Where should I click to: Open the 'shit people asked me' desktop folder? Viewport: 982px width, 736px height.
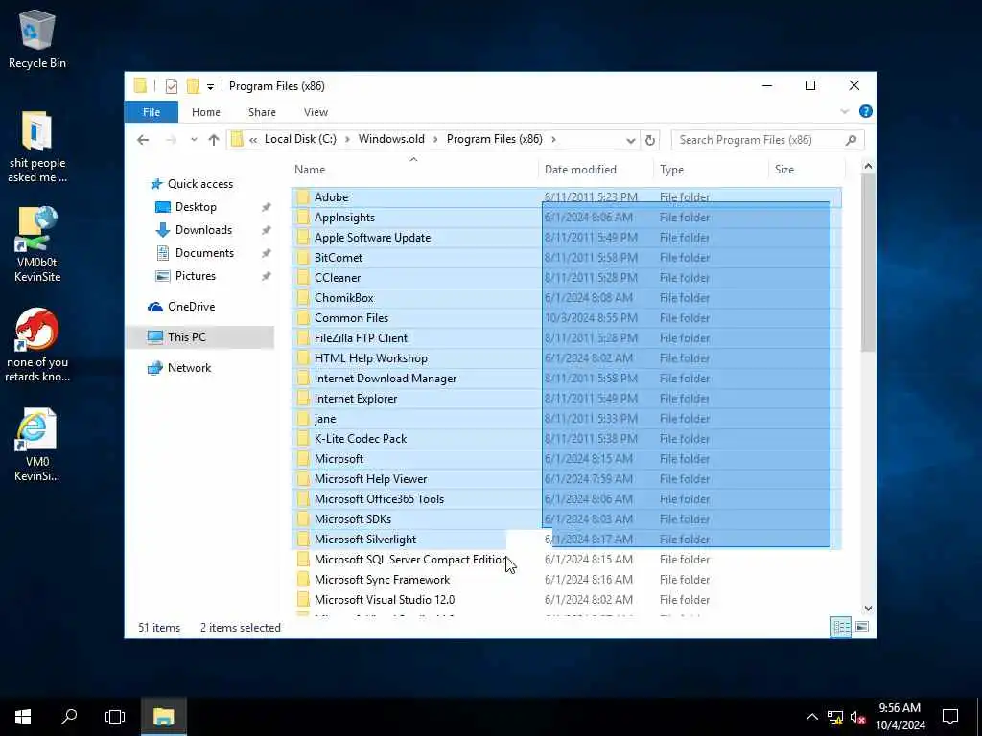37,147
